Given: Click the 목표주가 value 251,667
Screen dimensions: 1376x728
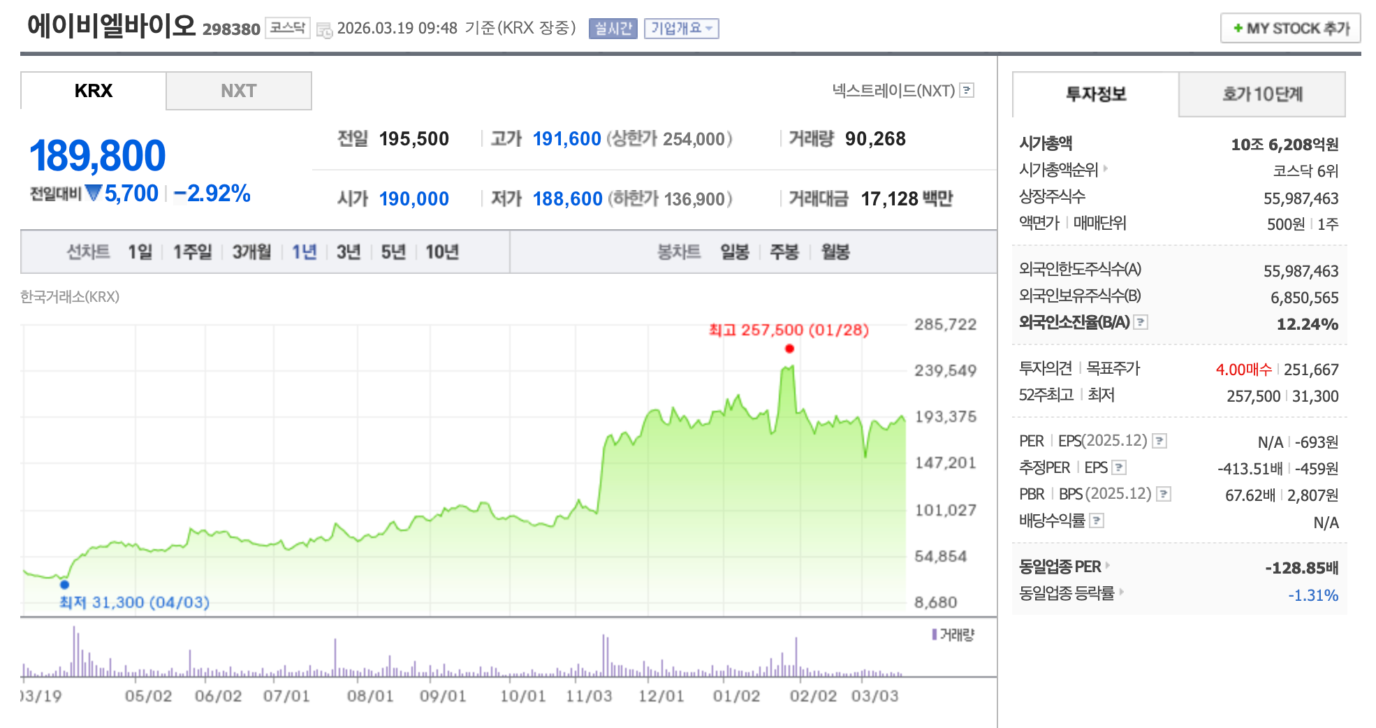Looking at the screenshot, I should click(1311, 370).
